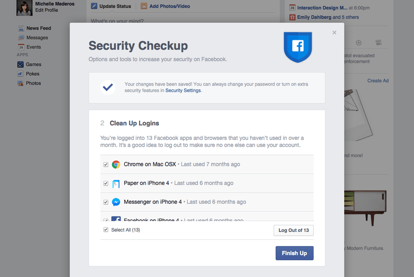
Task: Click Michelle Mederos profile picture
Action: [24, 7]
